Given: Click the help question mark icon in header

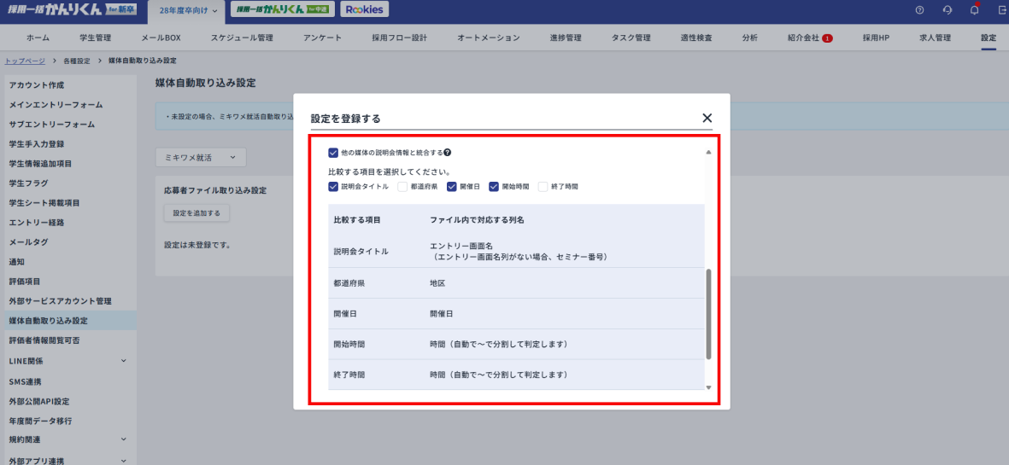Looking at the screenshot, I should tap(919, 10).
